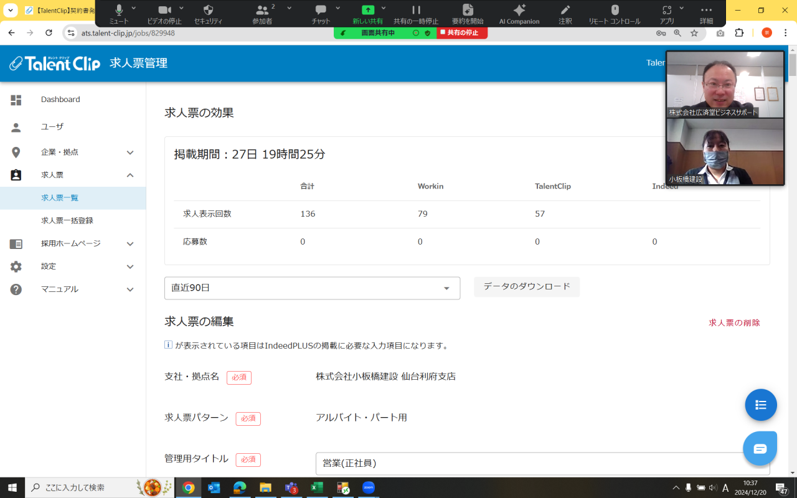The height and width of the screenshot is (498, 797).
Task: Open the chat support floating button
Action: pos(760,448)
